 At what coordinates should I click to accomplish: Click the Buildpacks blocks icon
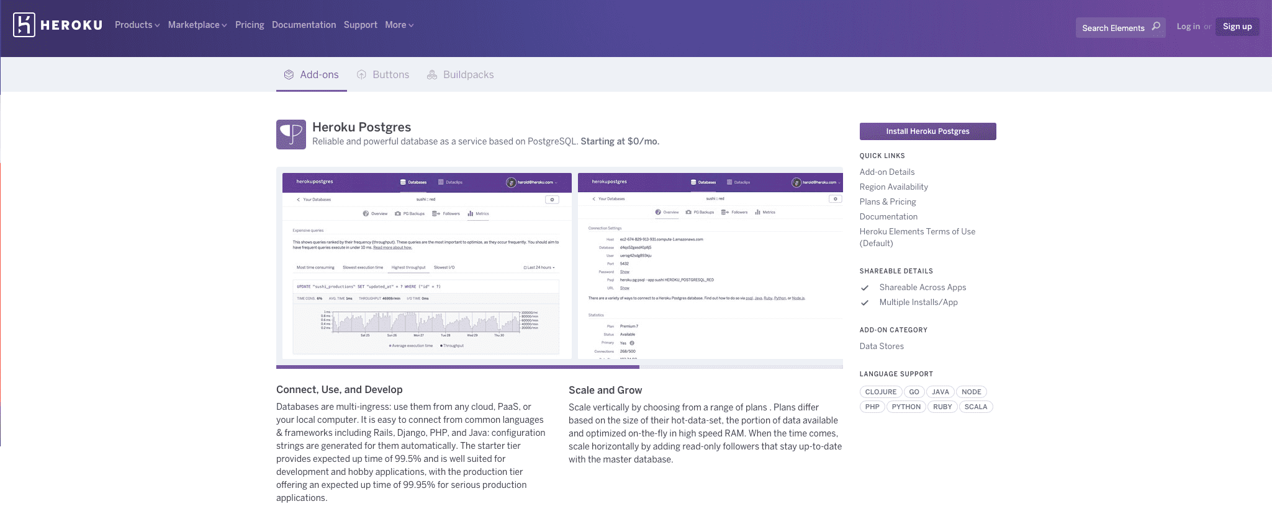click(x=432, y=74)
